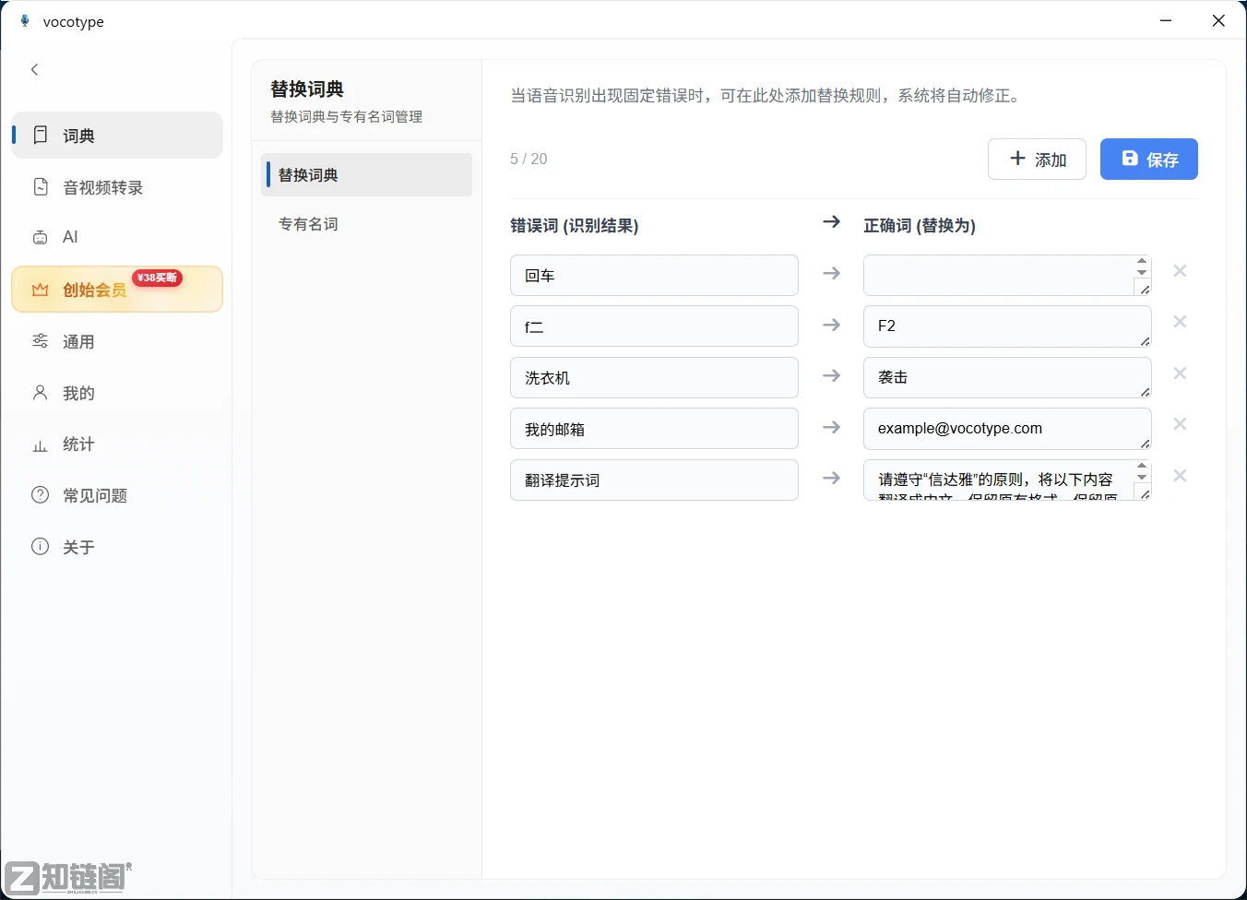Click the crown icon for 创始会员
The height and width of the screenshot is (900, 1247).
pos(41,290)
